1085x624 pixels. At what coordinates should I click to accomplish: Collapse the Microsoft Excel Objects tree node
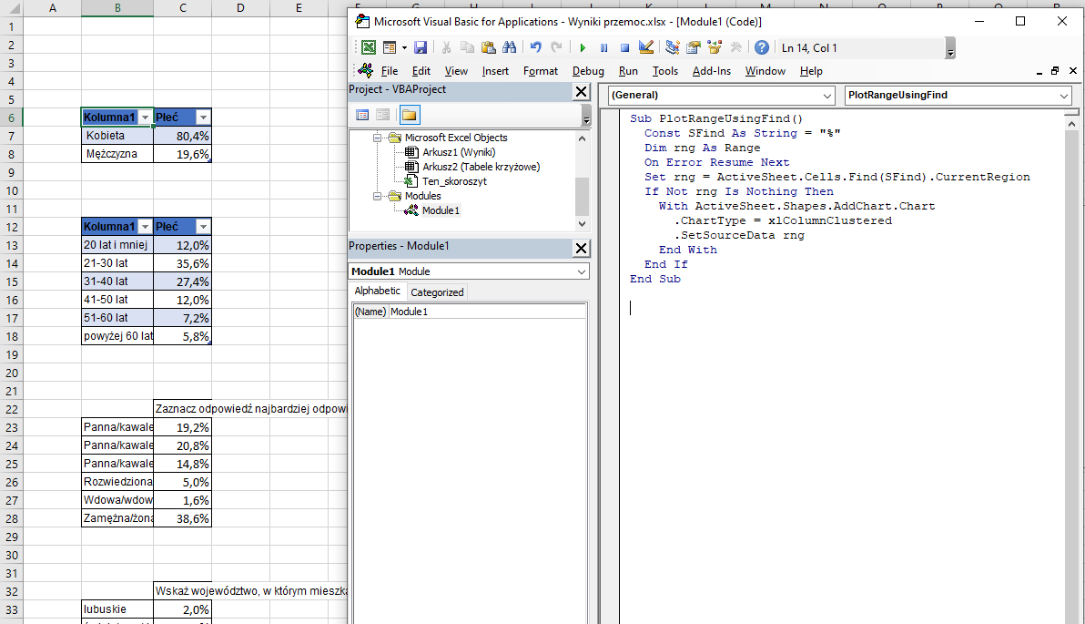point(377,138)
